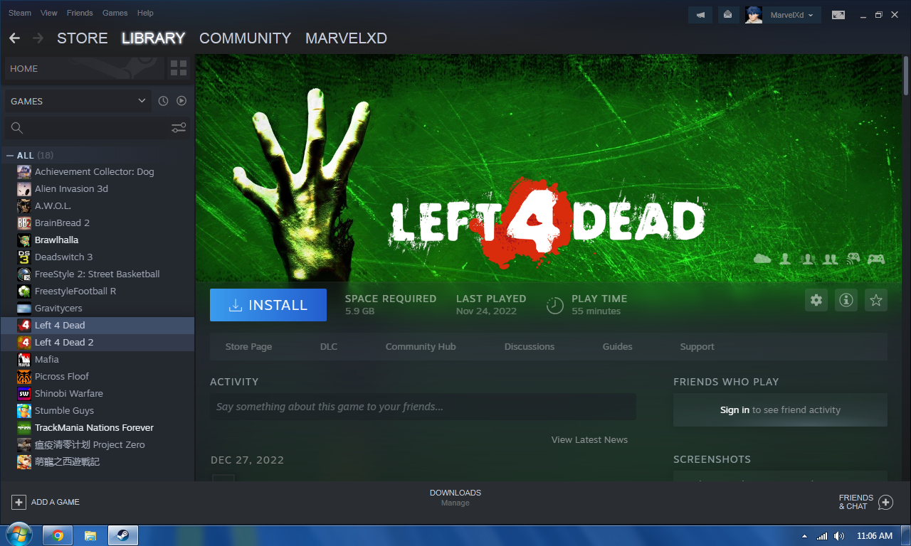Select TrackMania Nations Forever

coord(98,428)
